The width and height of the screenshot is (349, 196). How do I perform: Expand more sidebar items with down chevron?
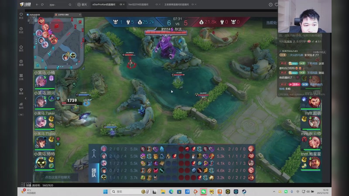21,115
